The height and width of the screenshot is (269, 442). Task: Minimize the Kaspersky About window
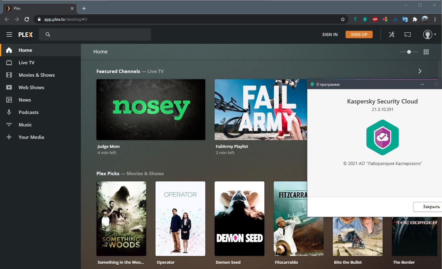click(x=422, y=84)
